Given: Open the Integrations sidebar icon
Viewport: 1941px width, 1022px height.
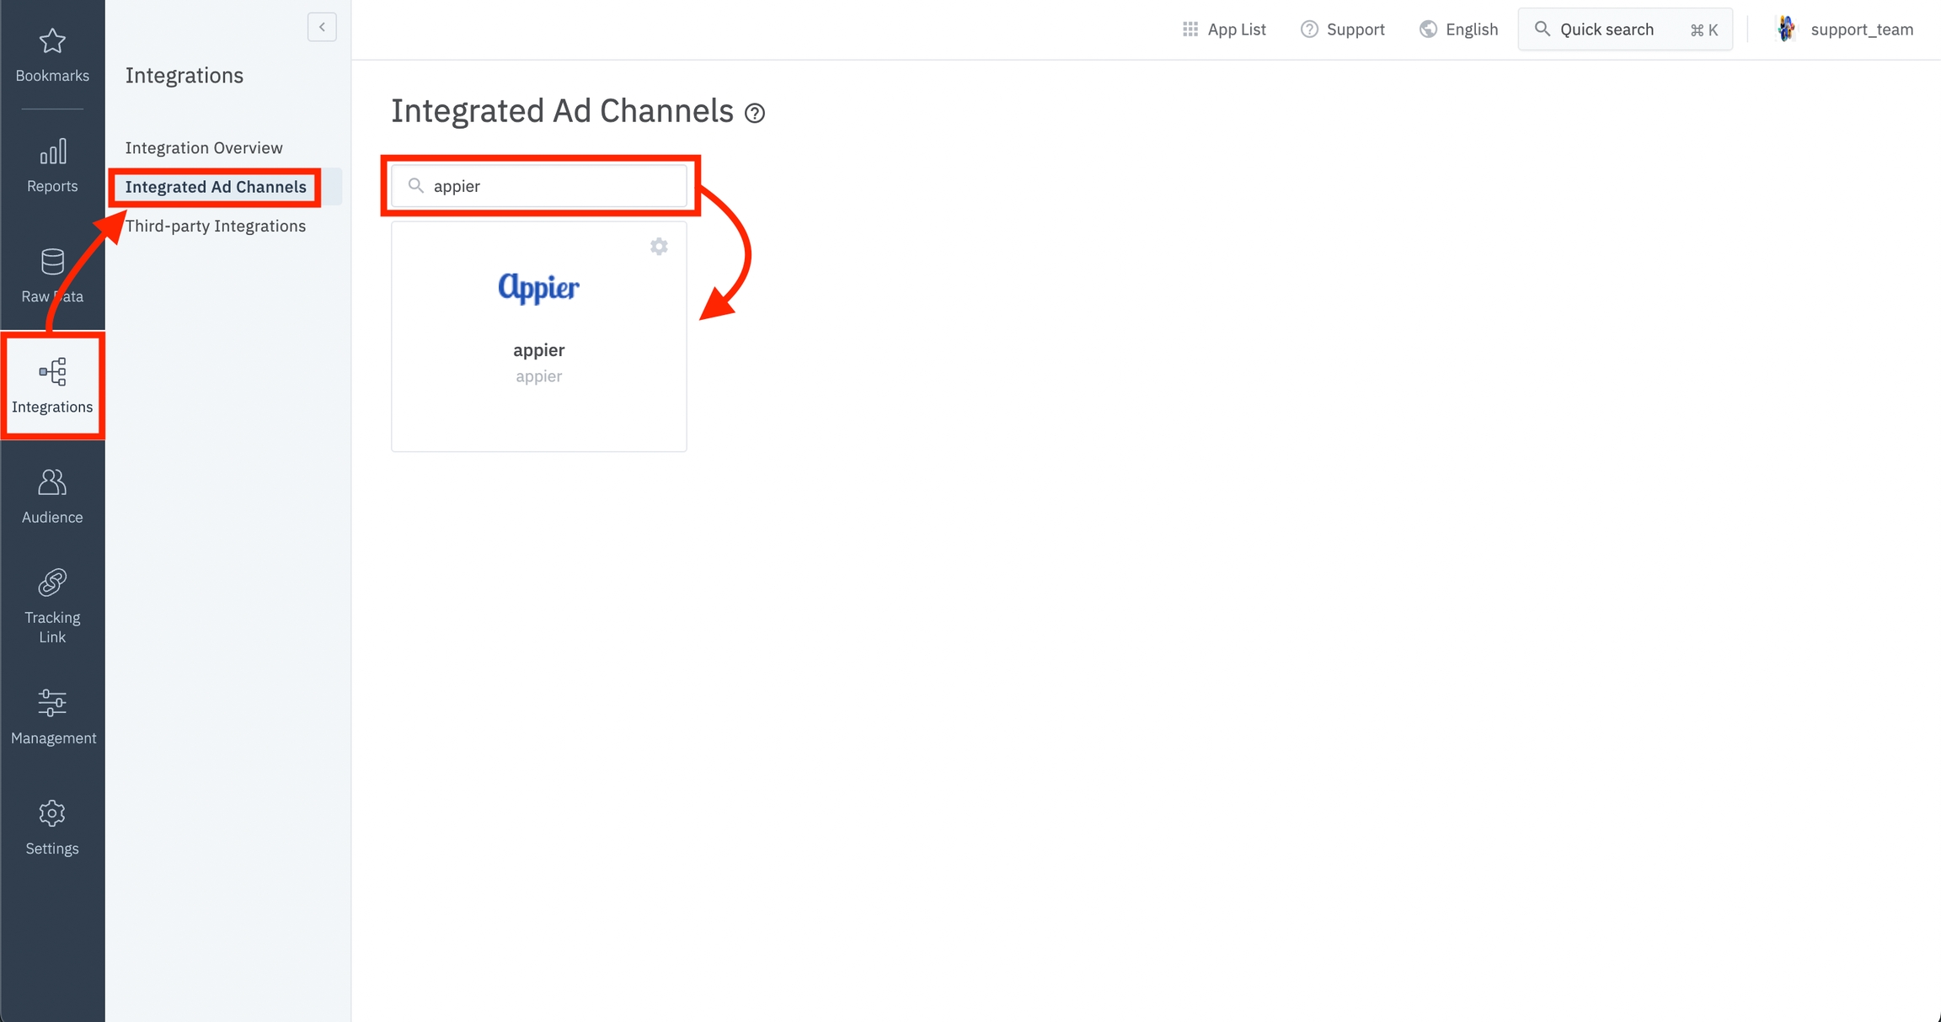Looking at the screenshot, I should pos(52,373).
